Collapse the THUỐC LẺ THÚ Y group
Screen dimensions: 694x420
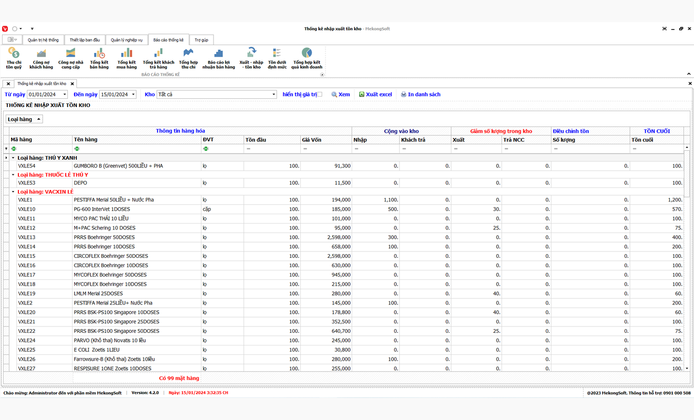(13, 175)
